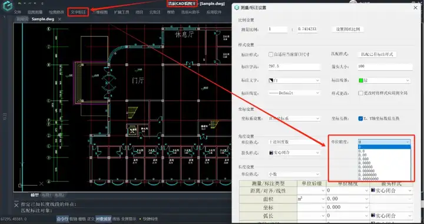424x224 pixels.
Task: Check 更改时将样式应用到全局 checkbox
Action: 360,93
